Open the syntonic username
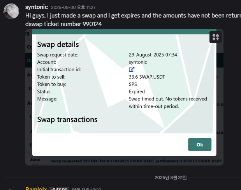Screen dimensions: 241x190 click(37, 7)
